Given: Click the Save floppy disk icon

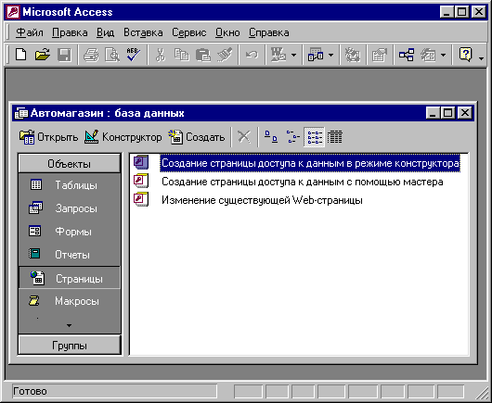Looking at the screenshot, I should pos(64,55).
